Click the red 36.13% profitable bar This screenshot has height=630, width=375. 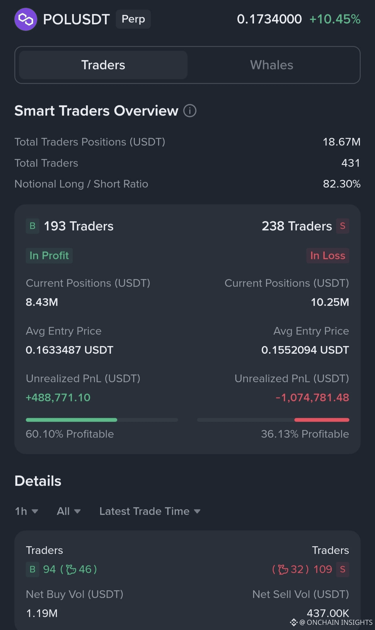(x=322, y=420)
